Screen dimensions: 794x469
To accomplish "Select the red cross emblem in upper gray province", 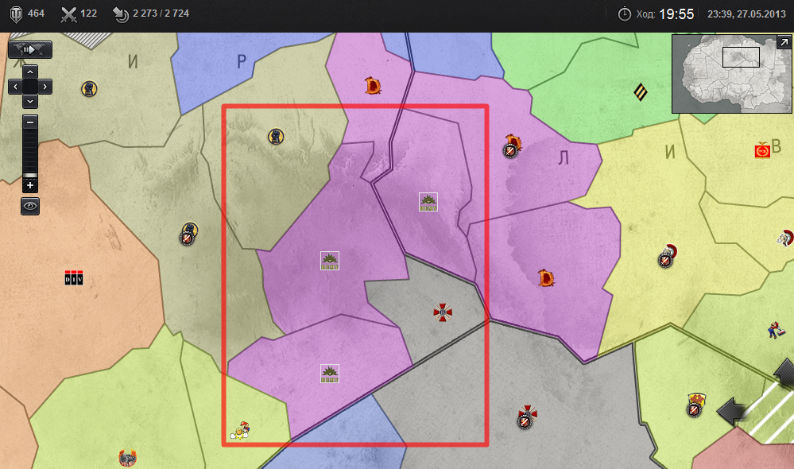I will [x=443, y=312].
